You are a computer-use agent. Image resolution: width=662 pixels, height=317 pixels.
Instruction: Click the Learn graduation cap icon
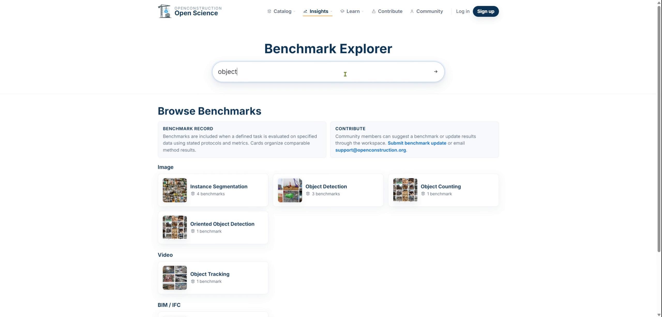pyautogui.click(x=342, y=11)
